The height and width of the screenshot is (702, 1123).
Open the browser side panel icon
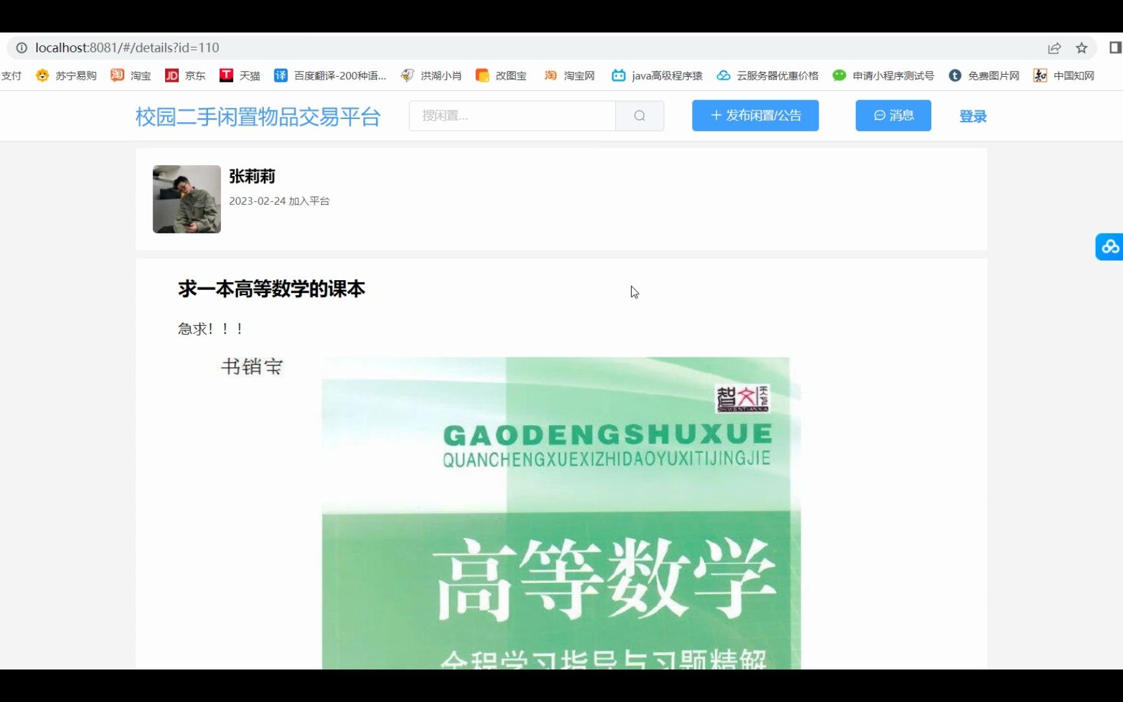click(x=1115, y=47)
